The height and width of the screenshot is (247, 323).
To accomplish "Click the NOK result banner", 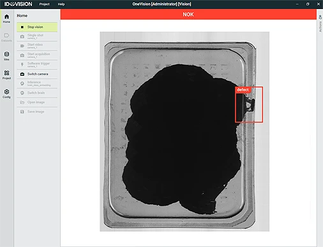I will click(188, 15).
